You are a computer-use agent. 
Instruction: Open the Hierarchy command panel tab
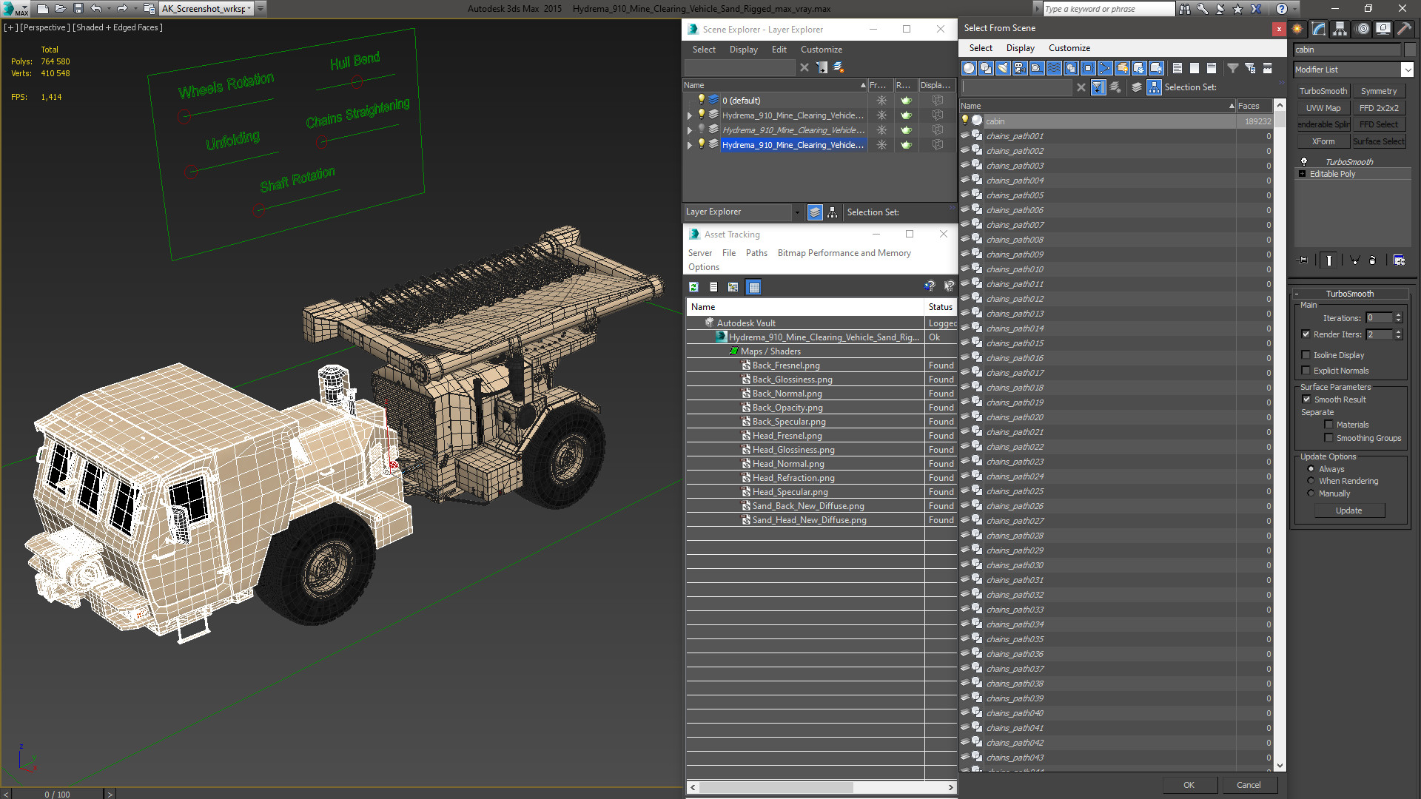pos(1340,29)
